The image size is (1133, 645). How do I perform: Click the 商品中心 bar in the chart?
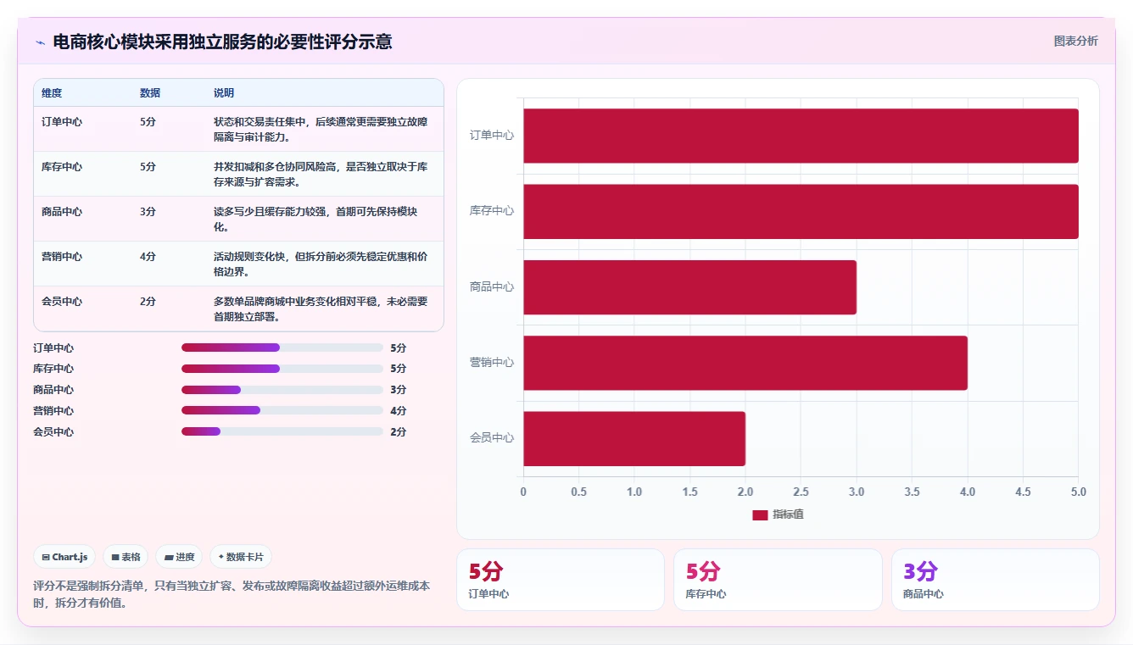point(689,287)
